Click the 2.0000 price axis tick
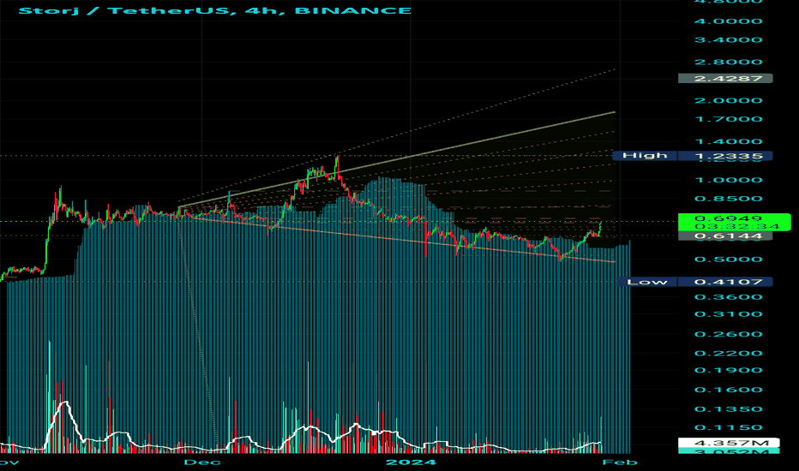The width and height of the screenshot is (799, 471). coord(728,100)
